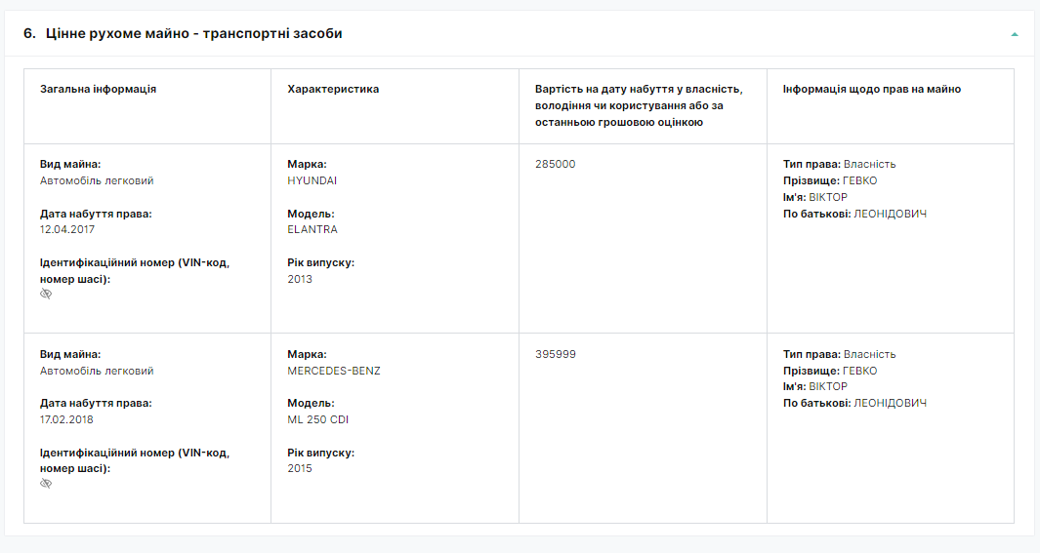Image resolution: width=1040 pixels, height=553 pixels.
Task: Click the ELANTRA model value
Action: [x=312, y=230]
